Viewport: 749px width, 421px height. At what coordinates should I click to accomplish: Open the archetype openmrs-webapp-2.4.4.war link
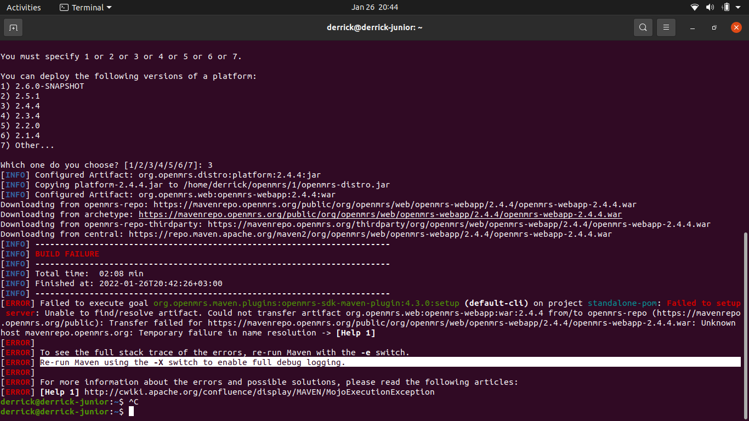(x=380, y=214)
